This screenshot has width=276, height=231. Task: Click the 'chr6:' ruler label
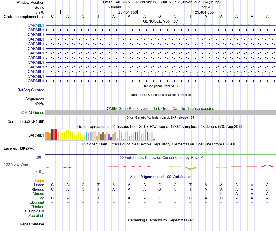[x=40, y=12]
